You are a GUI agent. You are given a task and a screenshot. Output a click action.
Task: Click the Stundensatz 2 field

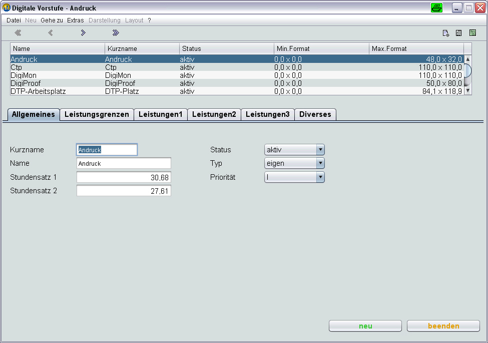click(124, 191)
